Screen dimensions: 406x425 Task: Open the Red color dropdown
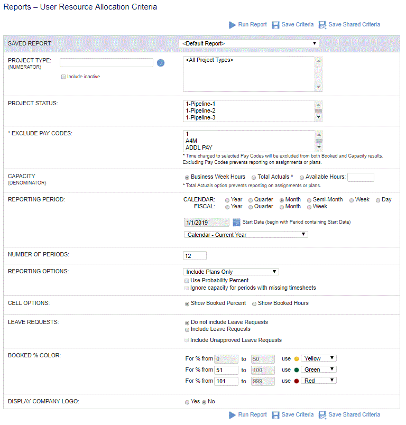click(x=319, y=381)
